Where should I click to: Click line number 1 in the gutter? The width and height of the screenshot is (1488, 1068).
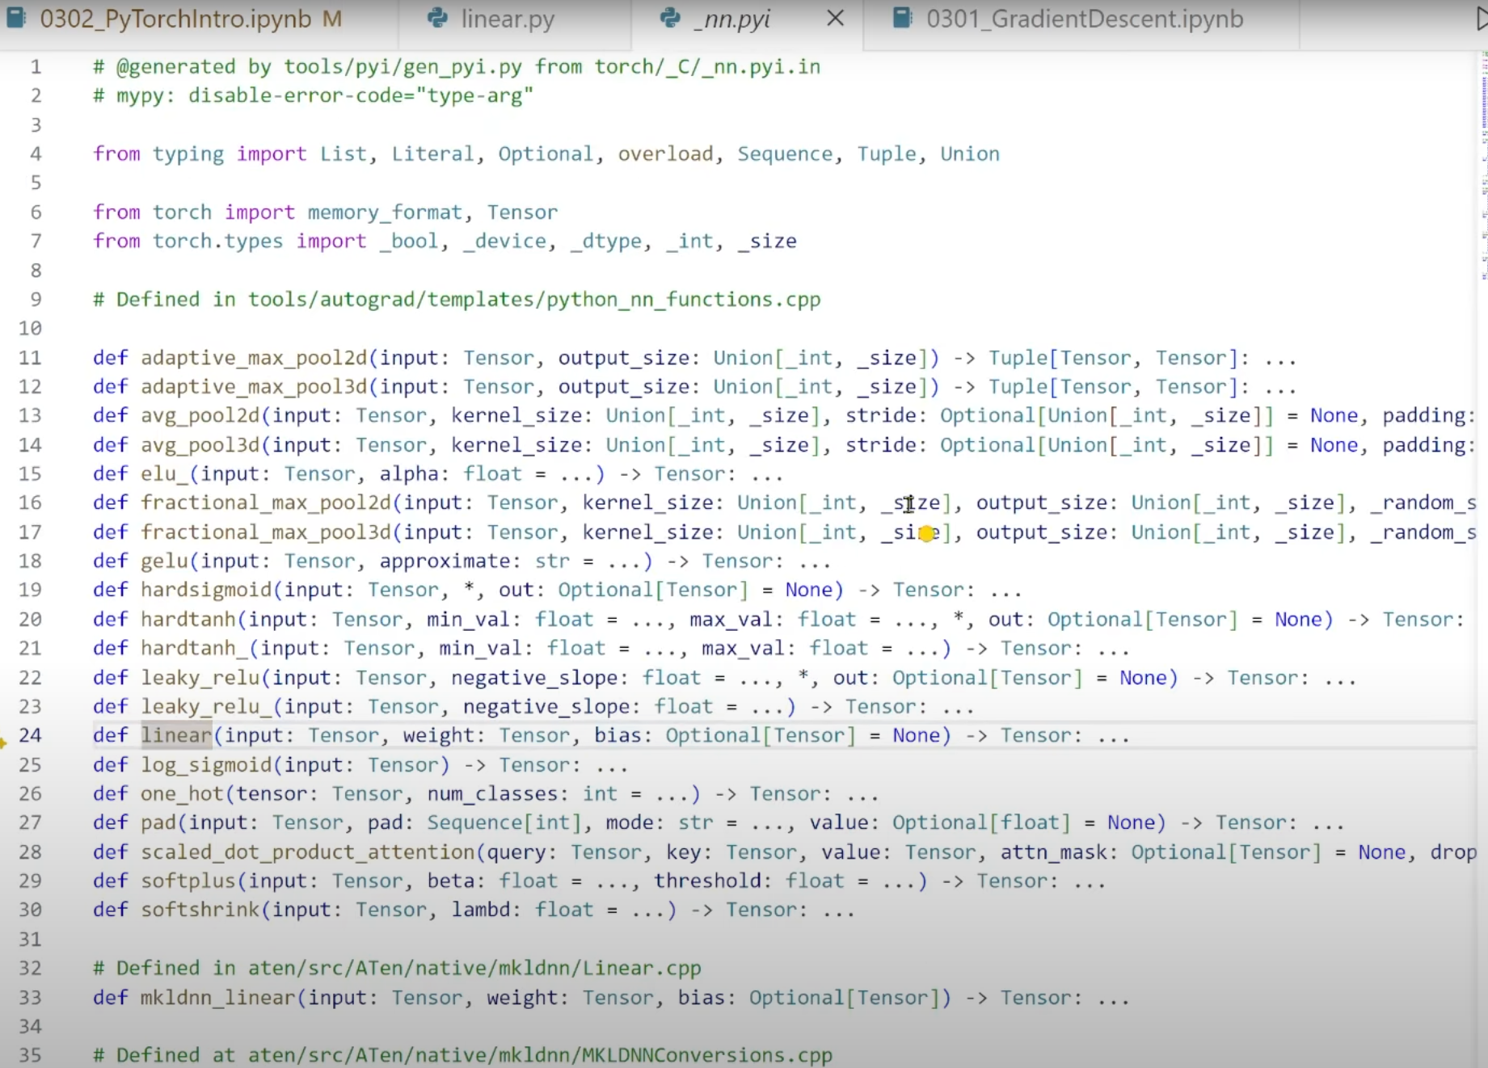(x=36, y=67)
